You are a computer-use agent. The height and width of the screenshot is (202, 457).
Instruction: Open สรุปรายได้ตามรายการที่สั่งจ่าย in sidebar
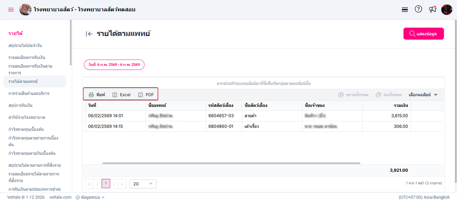(x=34, y=165)
